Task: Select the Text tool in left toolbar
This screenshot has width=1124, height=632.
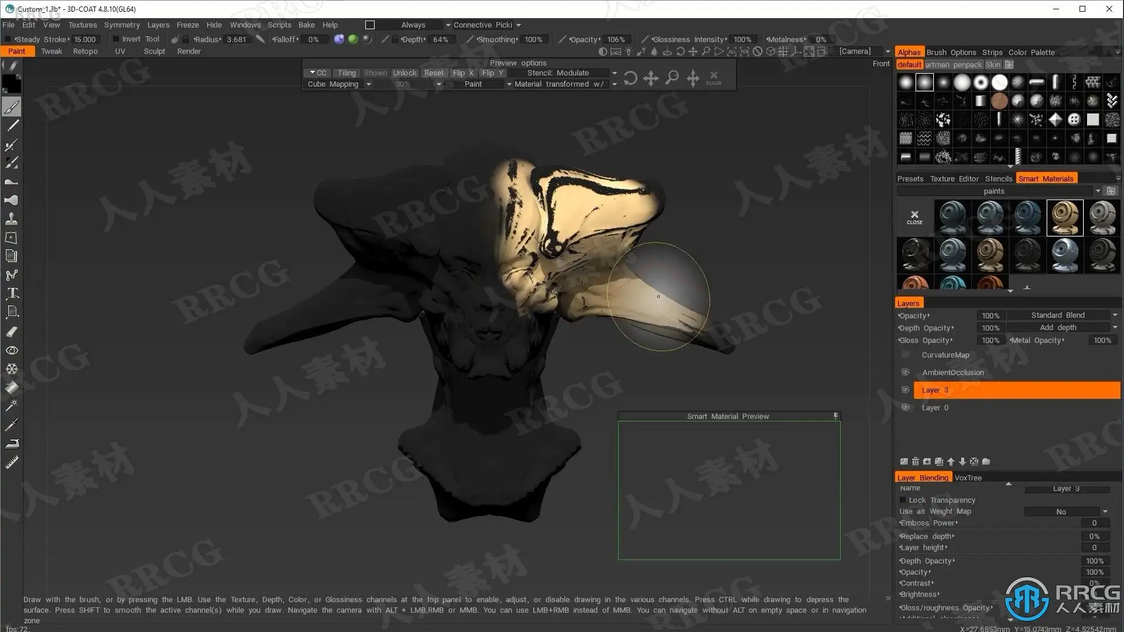Action: [12, 293]
